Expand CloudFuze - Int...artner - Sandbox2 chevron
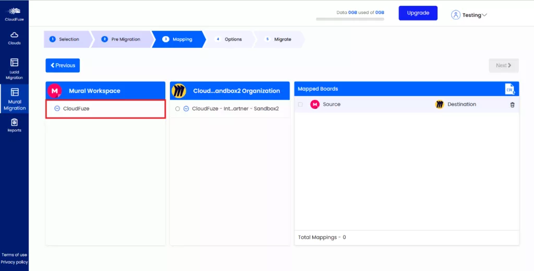 (x=186, y=109)
